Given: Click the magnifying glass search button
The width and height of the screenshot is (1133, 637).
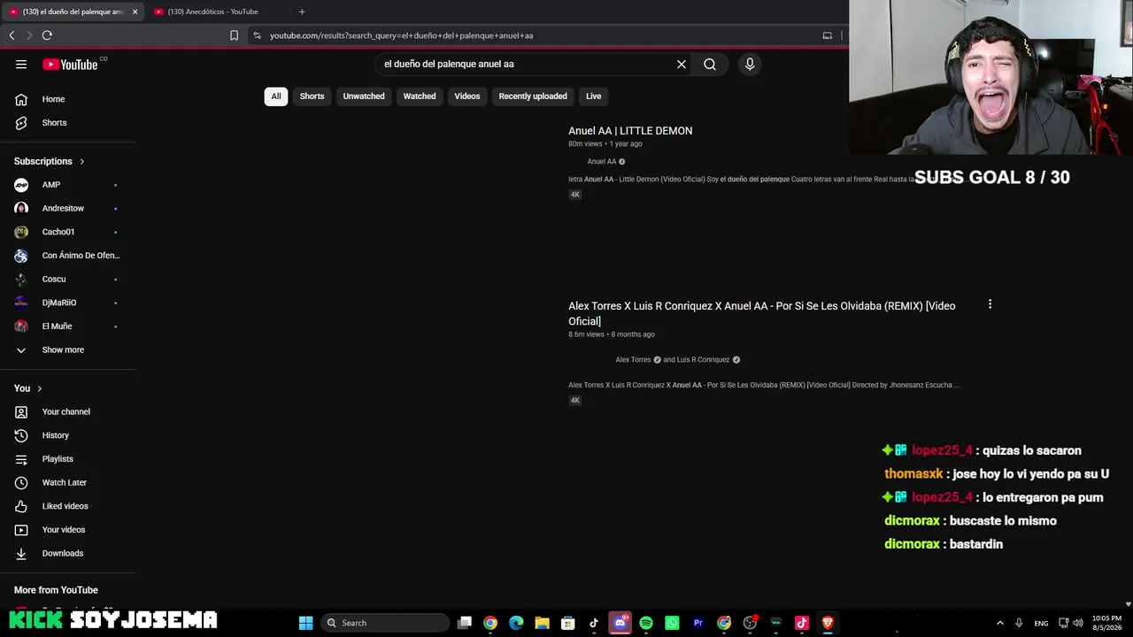Looking at the screenshot, I should pyautogui.click(x=710, y=64).
